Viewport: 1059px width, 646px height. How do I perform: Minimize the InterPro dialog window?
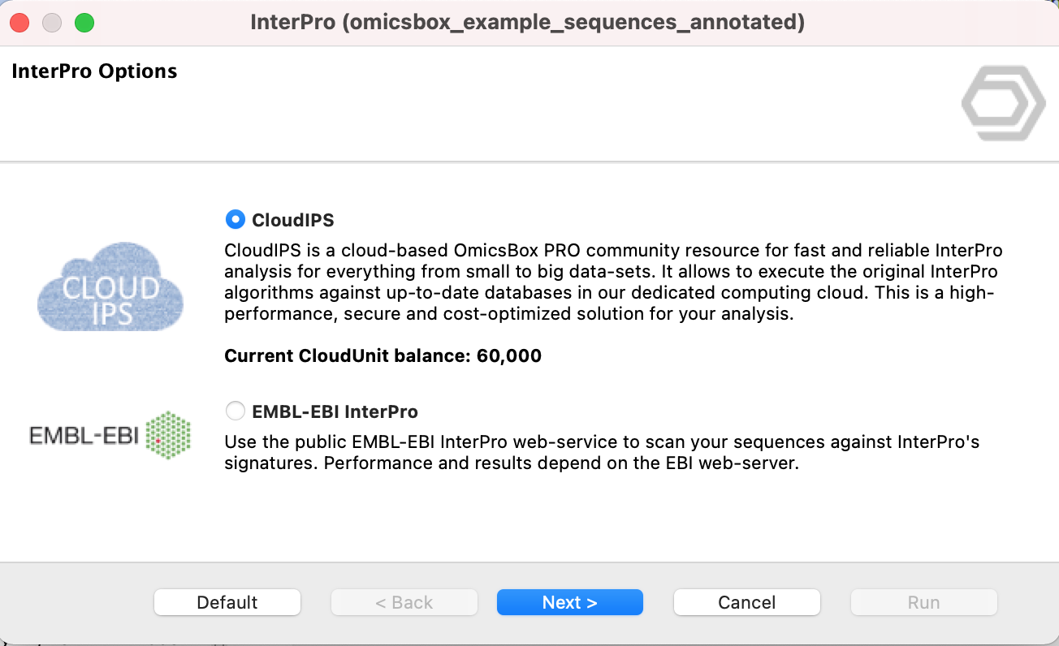(52, 23)
